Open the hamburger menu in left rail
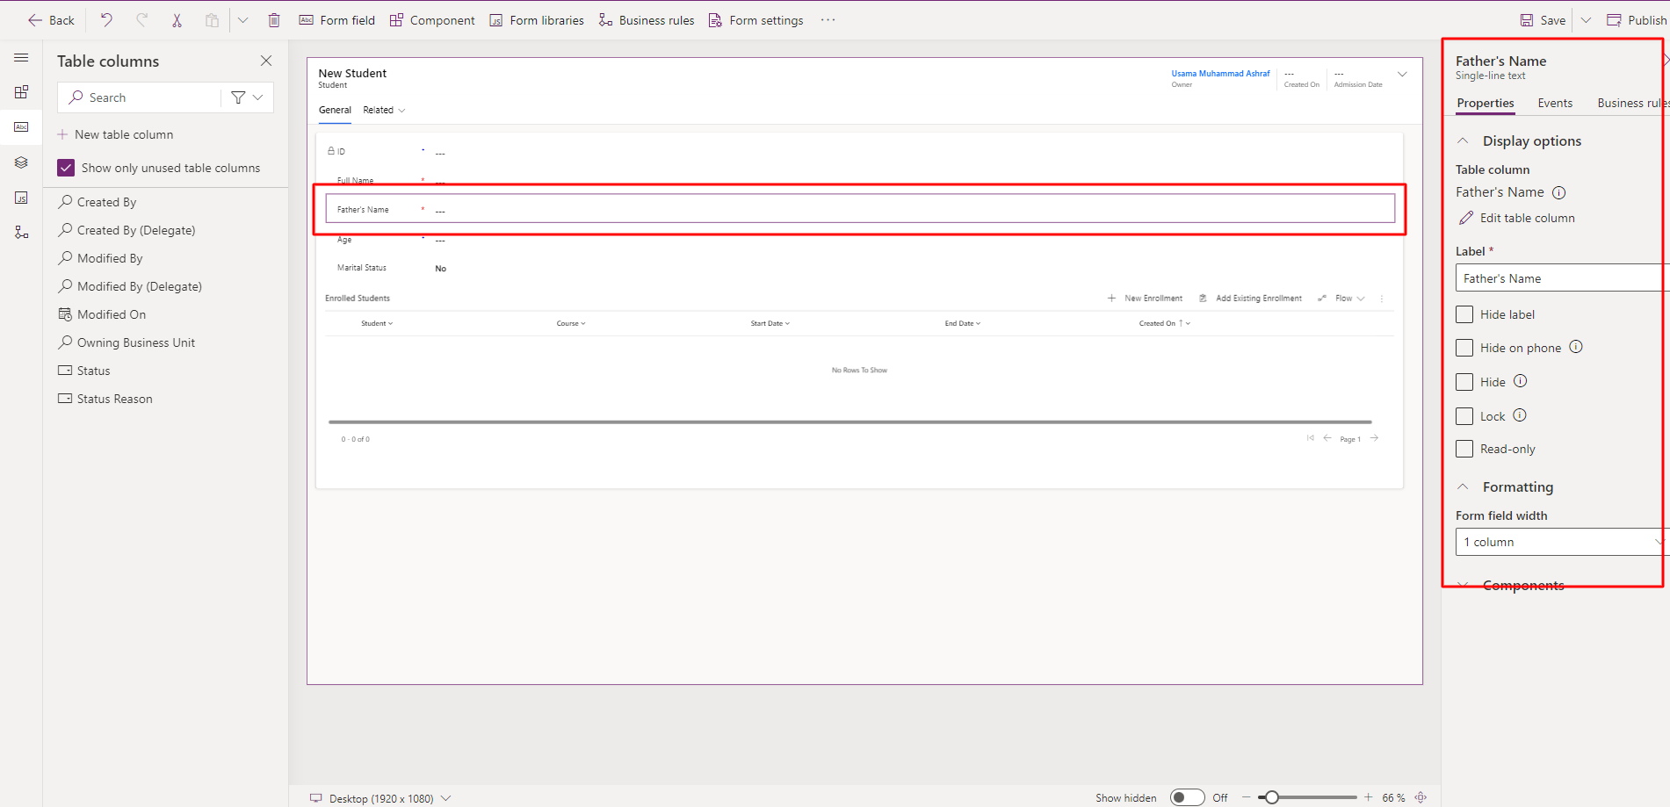 tap(21, 58)
